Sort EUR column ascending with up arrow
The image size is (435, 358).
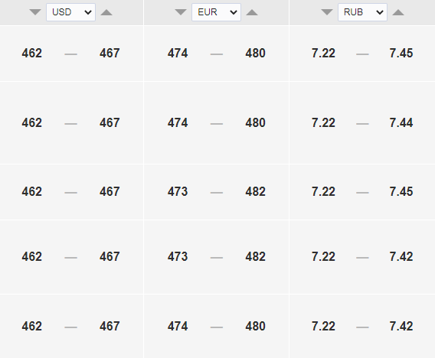pos(252,12)
